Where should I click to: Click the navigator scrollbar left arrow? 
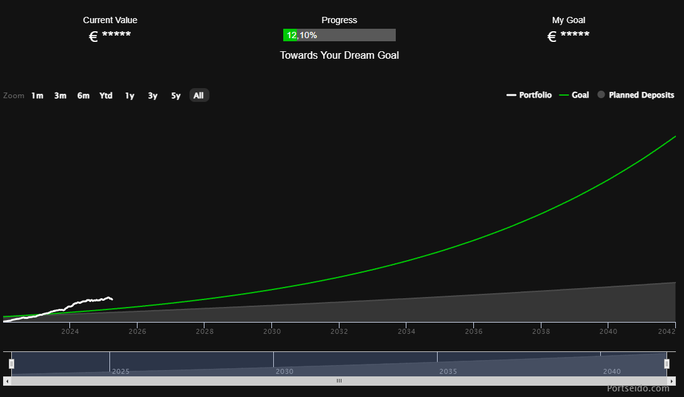[x=7, y=381]
